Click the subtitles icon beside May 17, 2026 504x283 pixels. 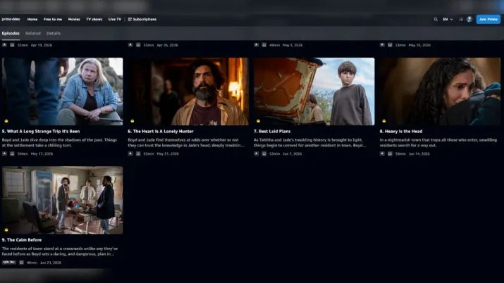click(x=12, y=153)
